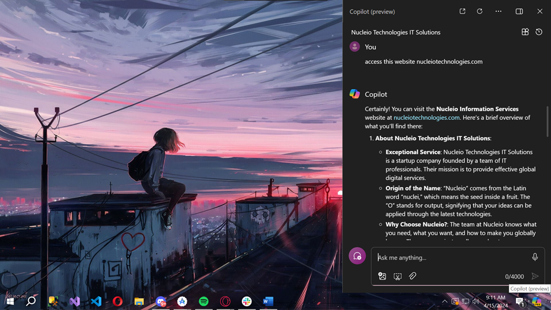Click the 0/4000 character counter
Screen dimensions: 551x310
coord(514,277)
